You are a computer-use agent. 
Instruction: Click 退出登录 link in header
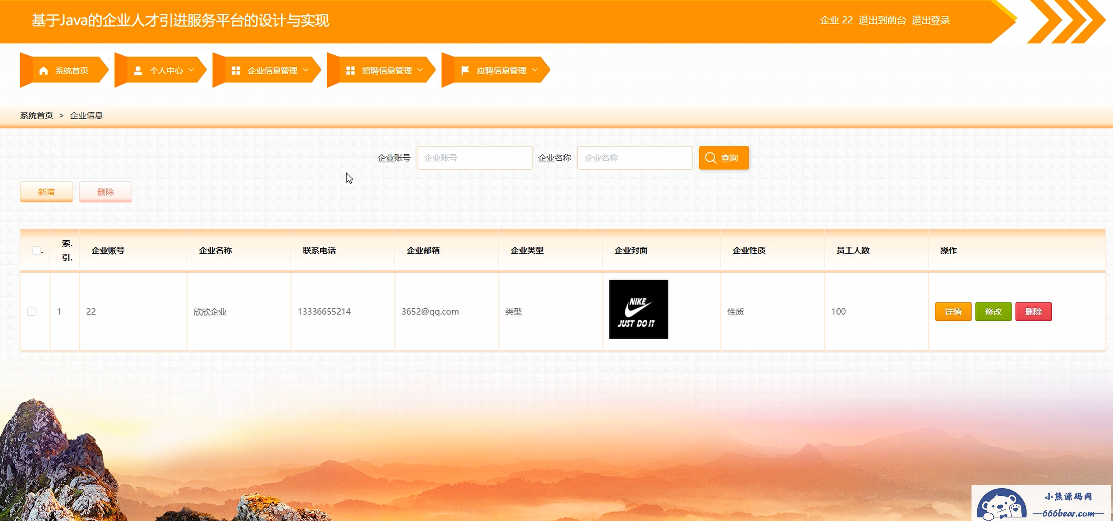click(931, 20)
